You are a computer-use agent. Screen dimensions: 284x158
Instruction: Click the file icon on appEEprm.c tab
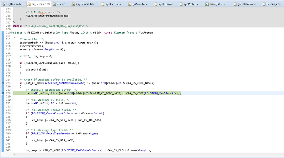click(x=156, y=4)
